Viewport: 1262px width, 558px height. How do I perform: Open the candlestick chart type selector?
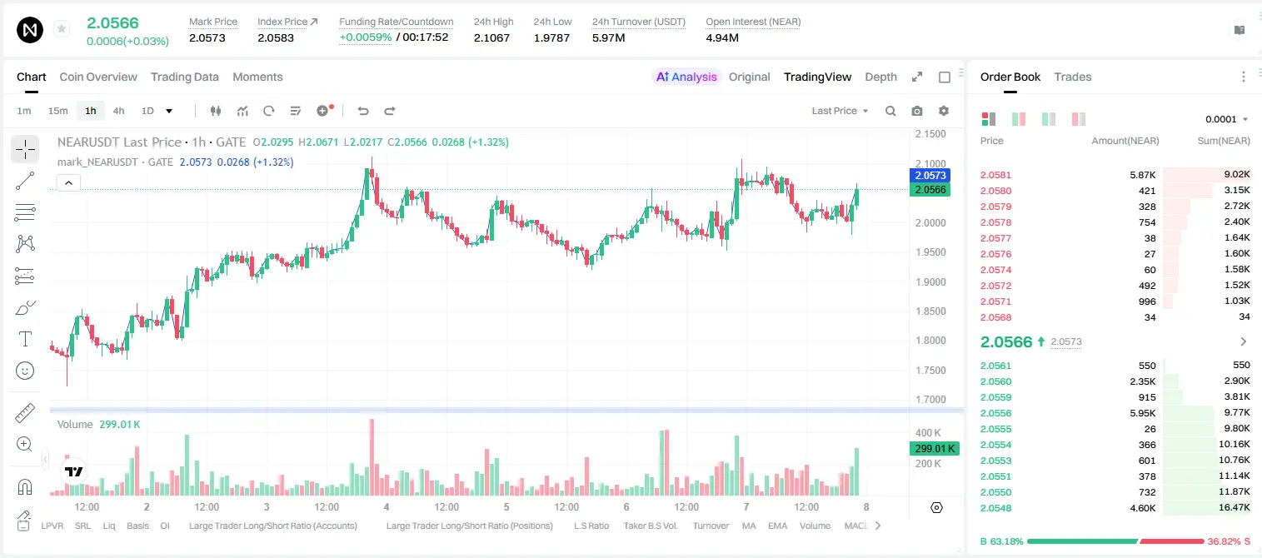[x=216, y=111]
